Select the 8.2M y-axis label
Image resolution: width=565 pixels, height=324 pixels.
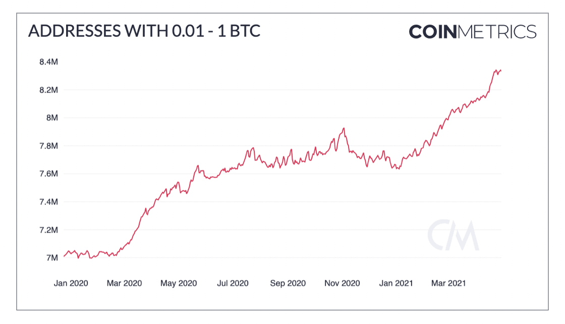pos(49,90)
